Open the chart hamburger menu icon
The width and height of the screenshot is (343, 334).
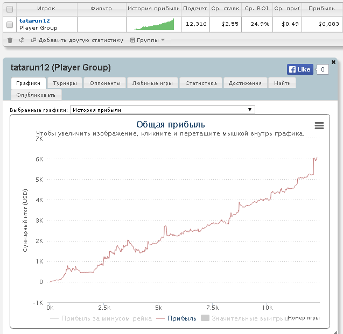coord(319,125)
